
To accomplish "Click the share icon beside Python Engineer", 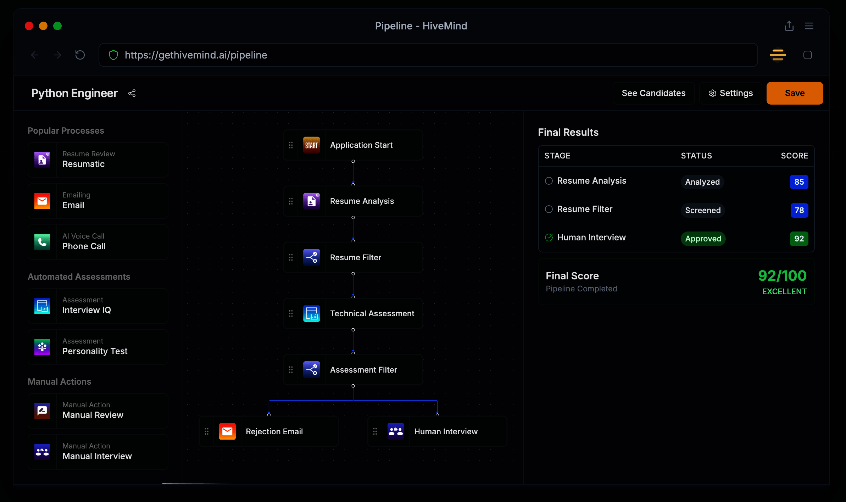I will [x=132, y=93].
